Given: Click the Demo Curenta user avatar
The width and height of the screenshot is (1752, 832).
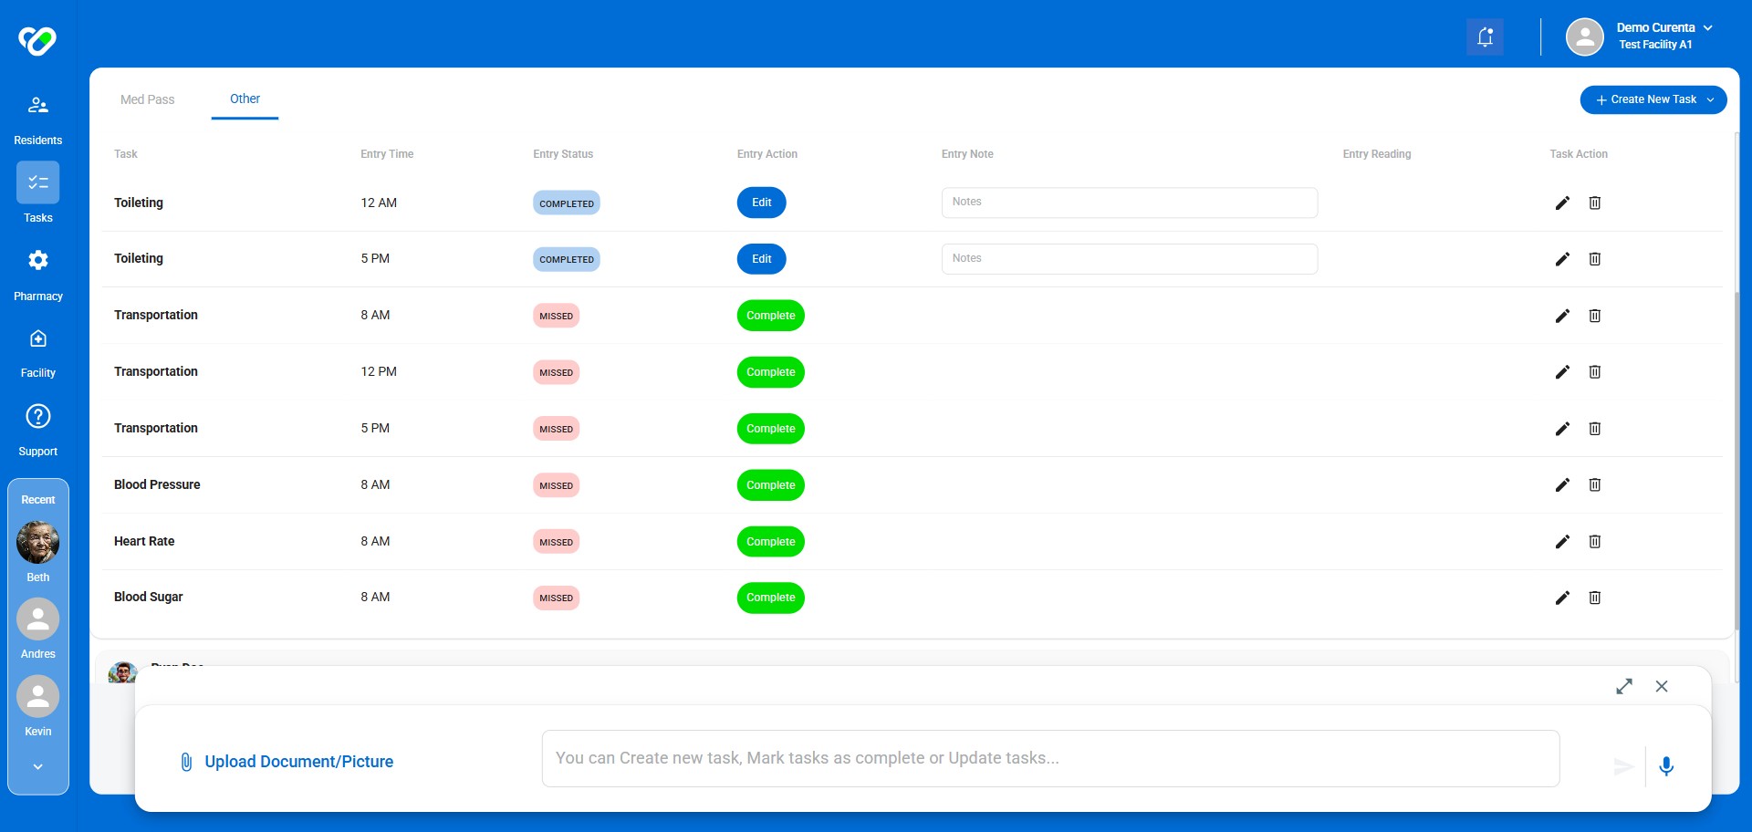Looking at the screenshot, I should point(1584,37).
